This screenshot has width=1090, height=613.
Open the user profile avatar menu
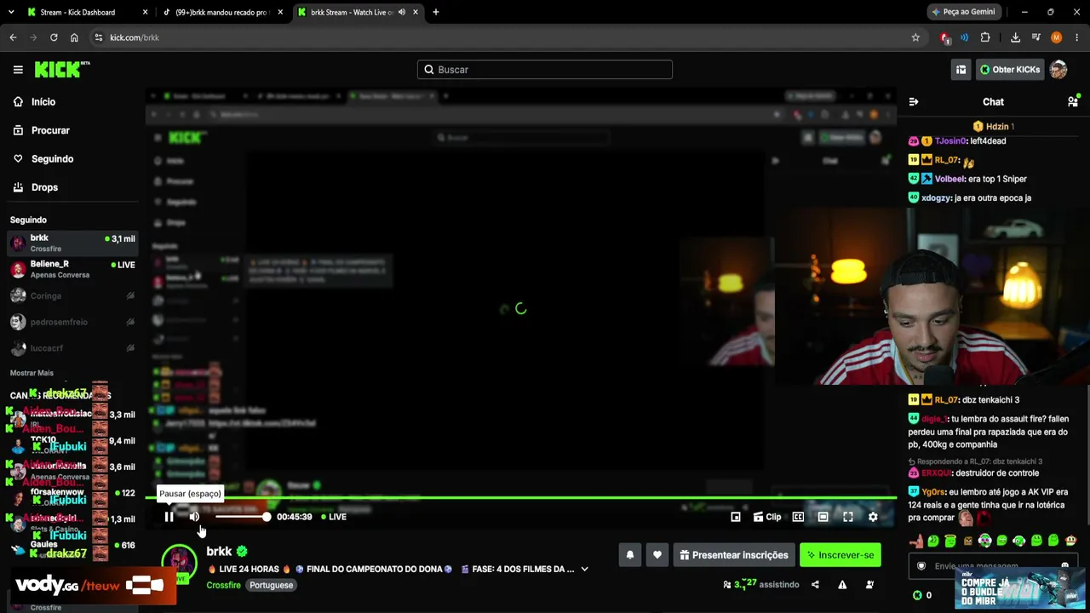pyautogui.click(x=1058, y=70)
